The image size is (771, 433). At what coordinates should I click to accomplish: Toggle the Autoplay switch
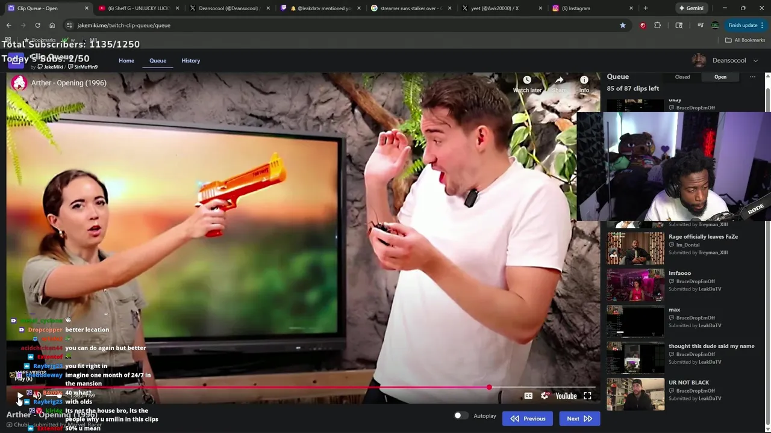click(461, 416)
